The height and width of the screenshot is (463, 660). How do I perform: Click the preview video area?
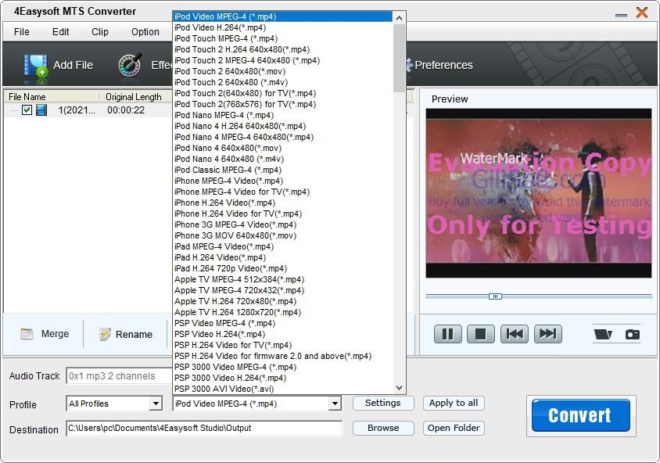click(538, 193)
